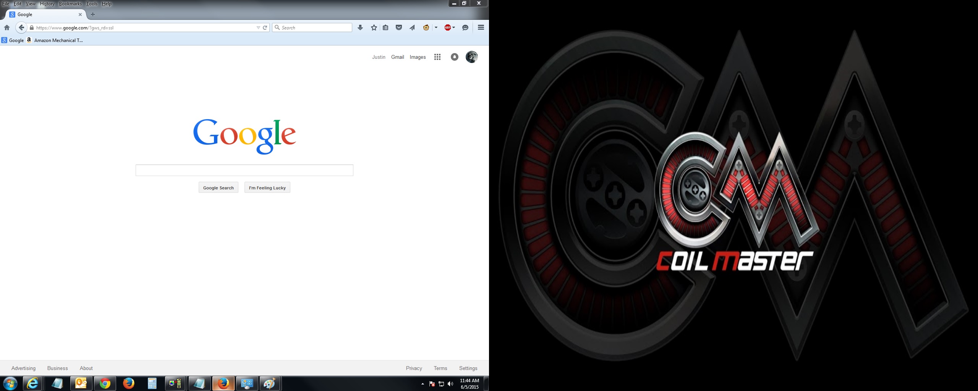Open the Adblock Plus dropdown arrow
This screenshot has width=978, height=391.
tap(453, 27)
